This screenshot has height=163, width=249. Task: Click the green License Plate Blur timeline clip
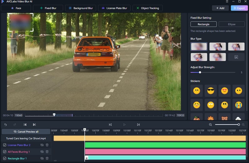166,145
